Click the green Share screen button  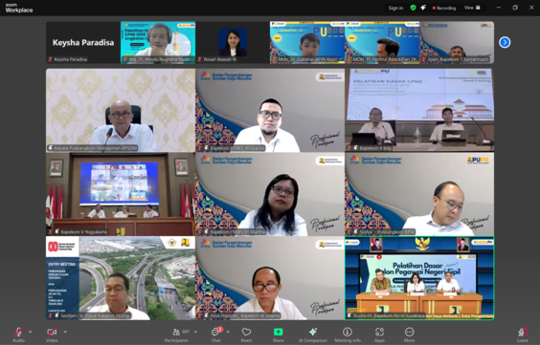278,334
